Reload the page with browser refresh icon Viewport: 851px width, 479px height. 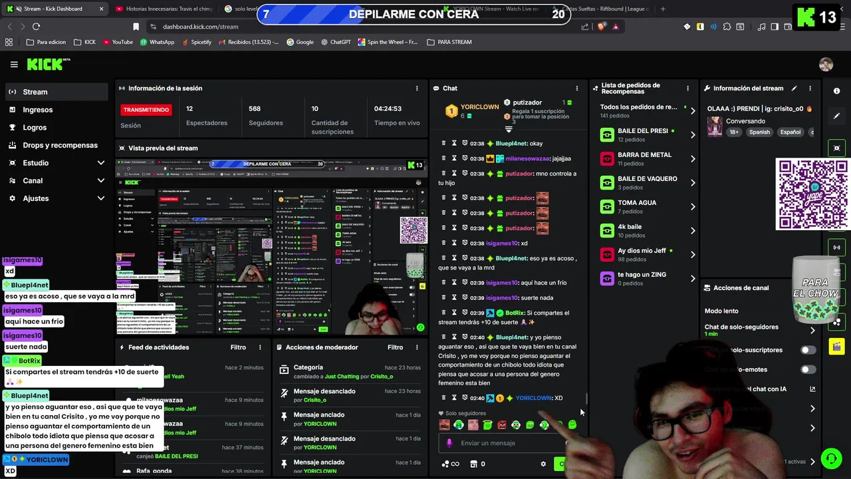point(36,27)
